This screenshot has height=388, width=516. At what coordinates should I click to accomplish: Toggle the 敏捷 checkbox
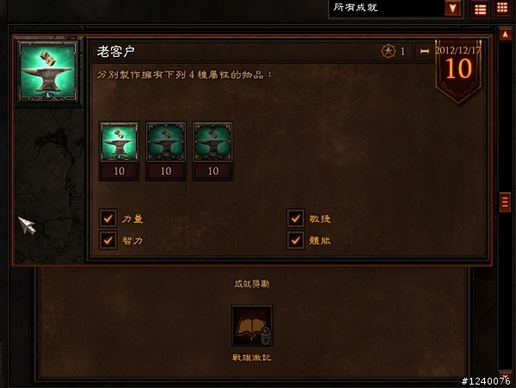296,219
